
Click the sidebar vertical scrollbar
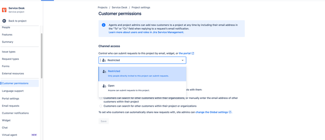41,56
